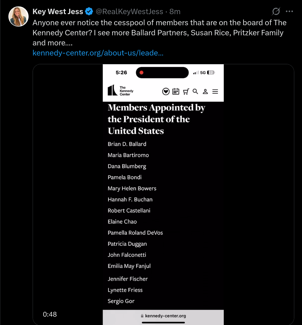The height and width of the screenshot is (325, 302).
Task: Click the shopping cart icon
Action: (x=186, y=92)
